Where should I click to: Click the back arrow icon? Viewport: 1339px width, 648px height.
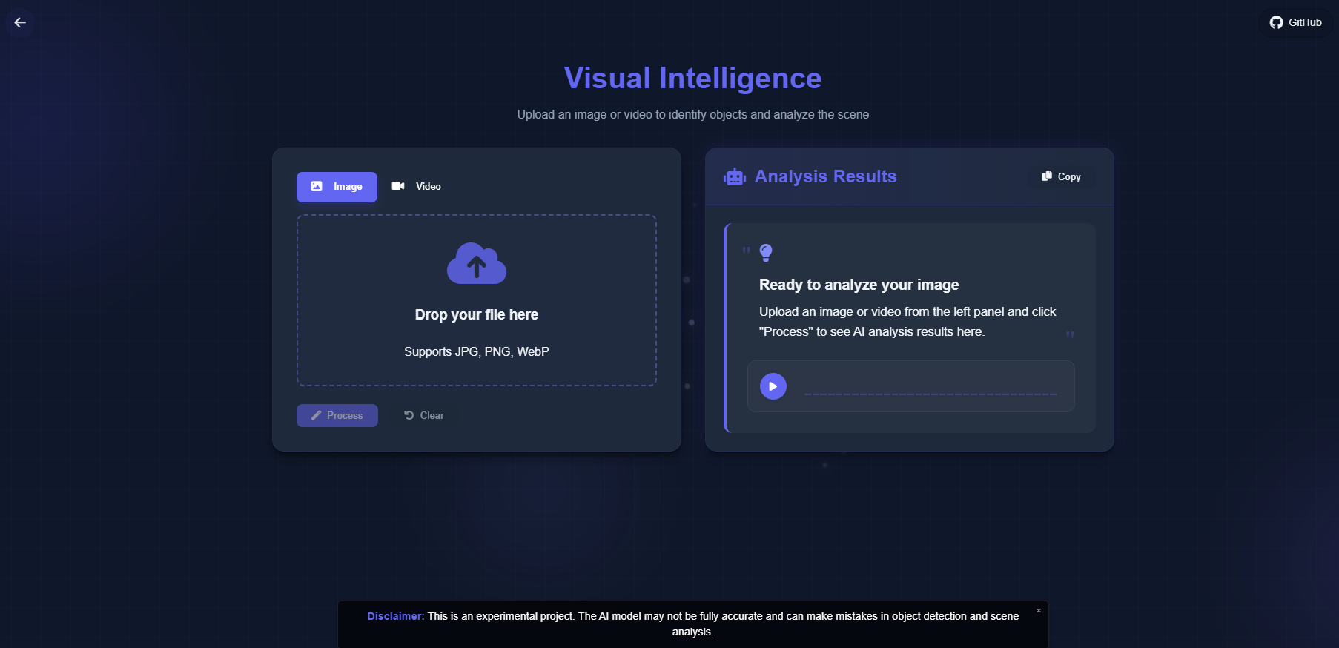[20, 22]
